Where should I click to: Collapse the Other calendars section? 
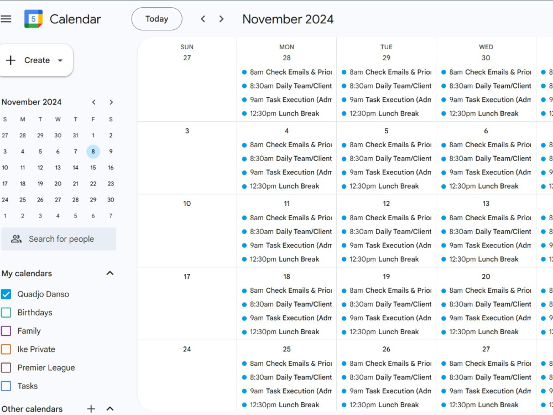coord(110,409)
